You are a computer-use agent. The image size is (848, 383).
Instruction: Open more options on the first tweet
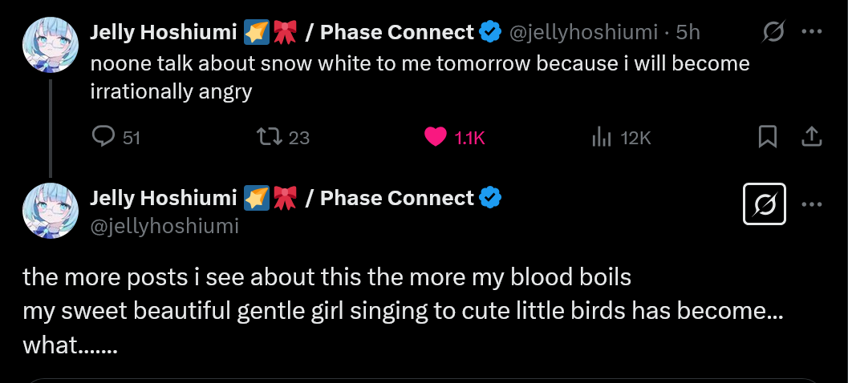(x=812, y=32)
